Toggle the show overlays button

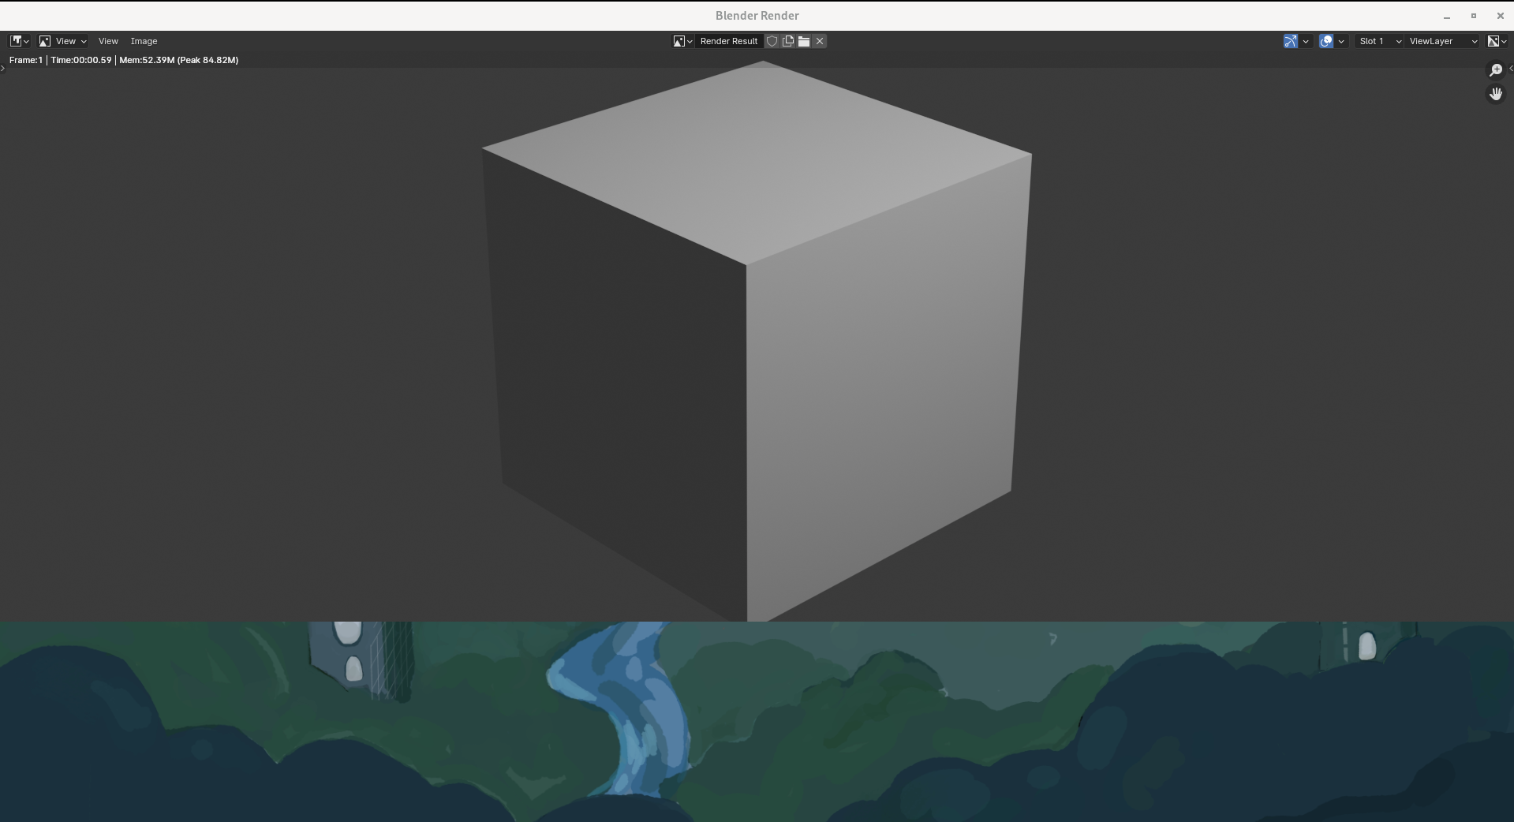[x=1326, y=41]
